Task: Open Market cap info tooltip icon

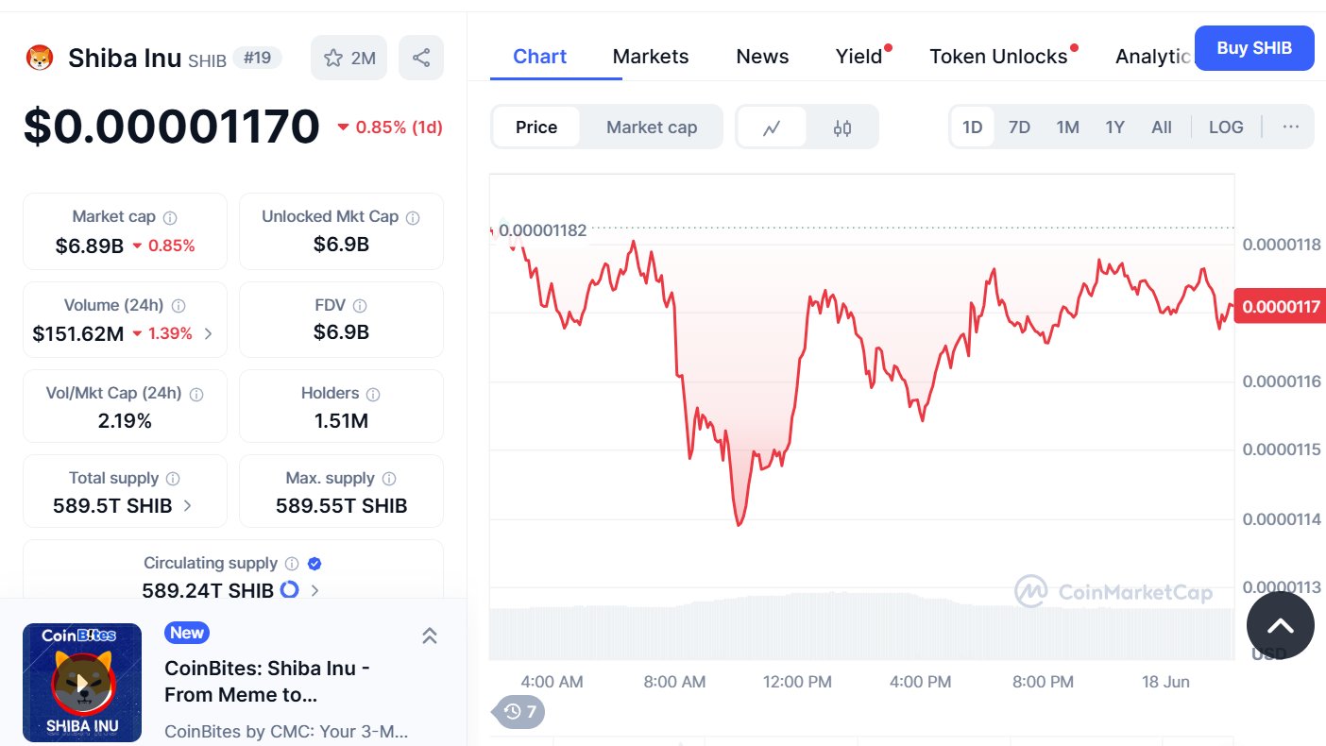Action: coord(170,218)
